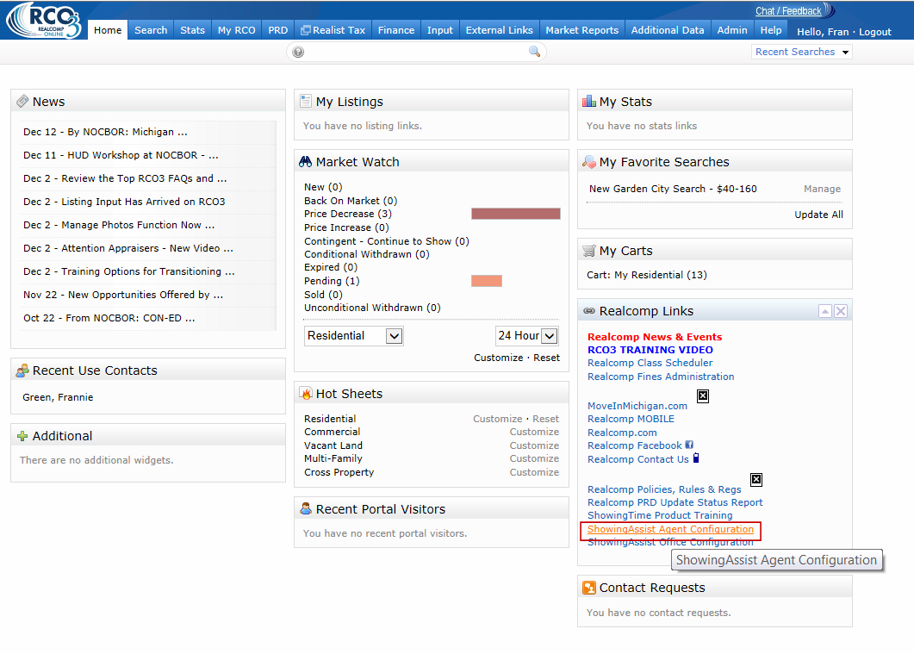Open Realcomp Policies, Rules & Regs link
The width and height of the screenshot is (914, 654).
point(664,489)
